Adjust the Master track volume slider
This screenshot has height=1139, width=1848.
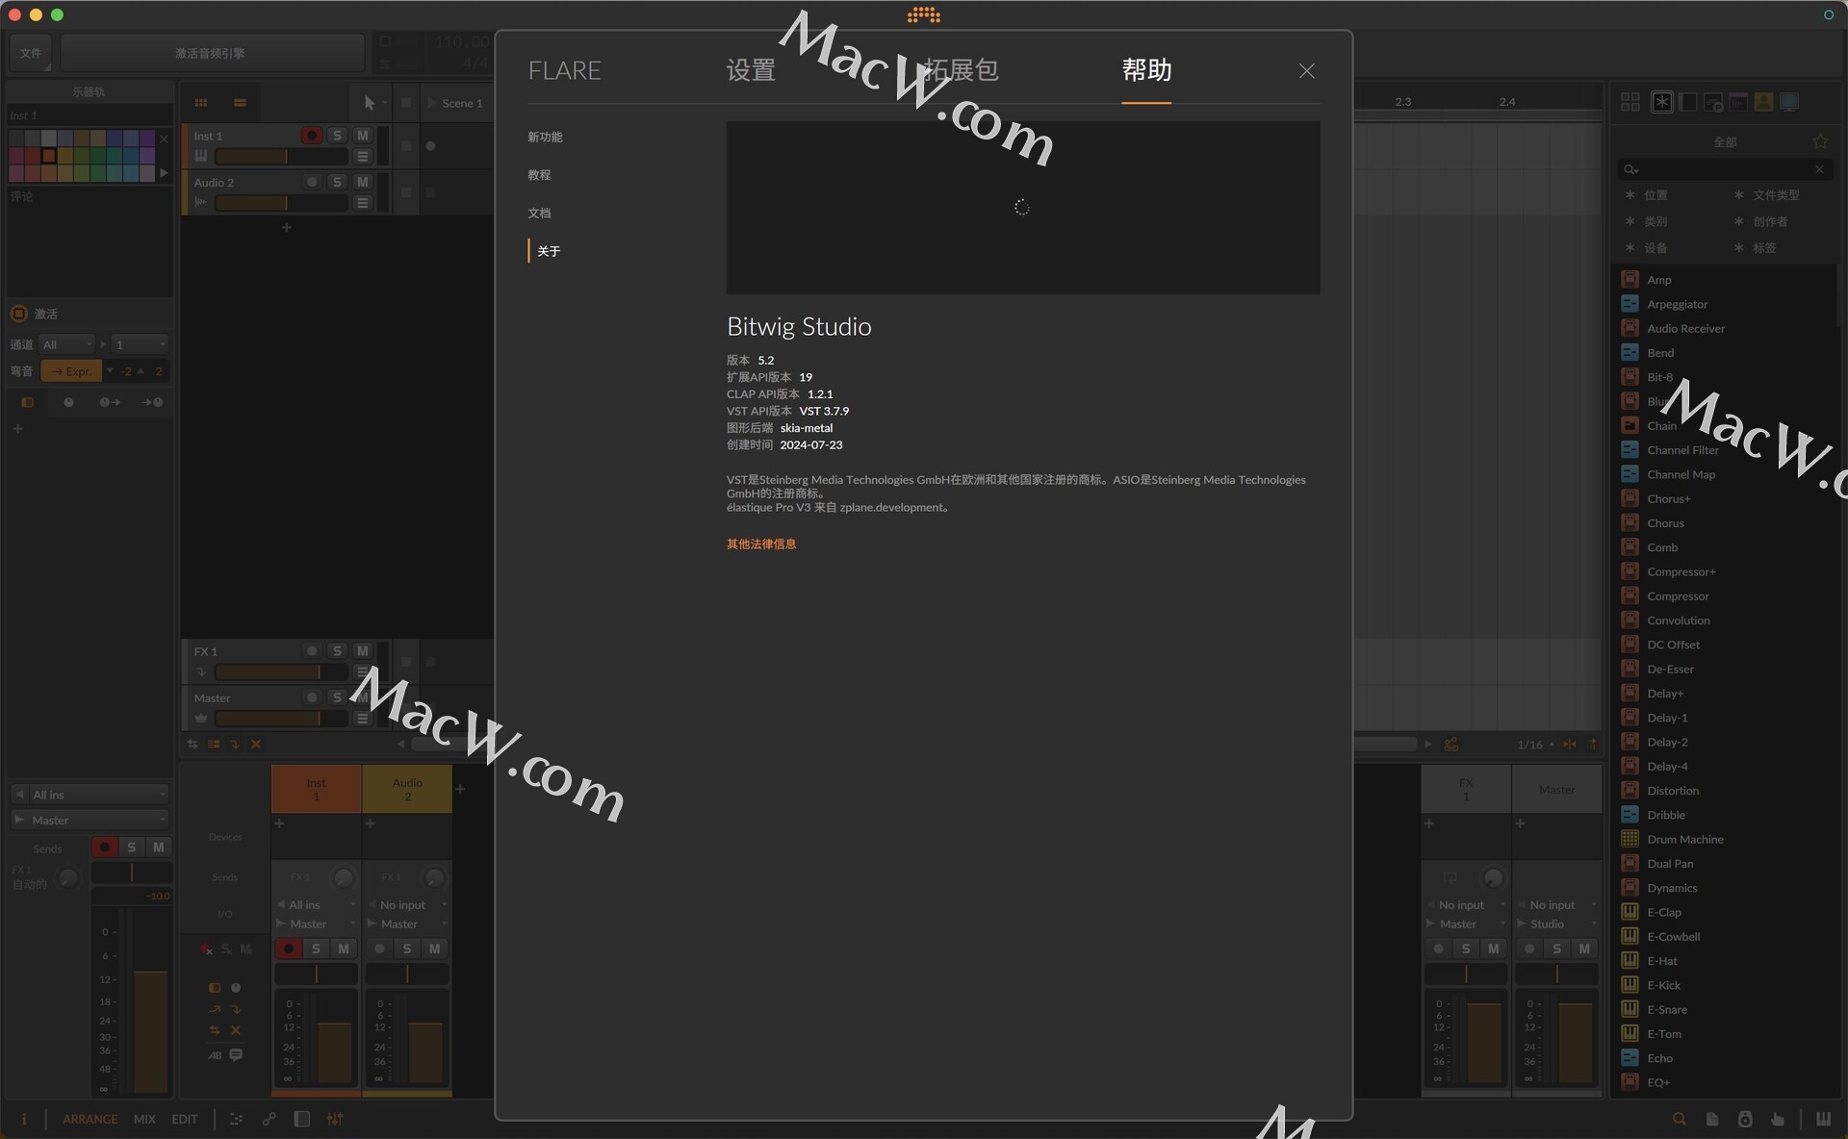click(281, 719)
